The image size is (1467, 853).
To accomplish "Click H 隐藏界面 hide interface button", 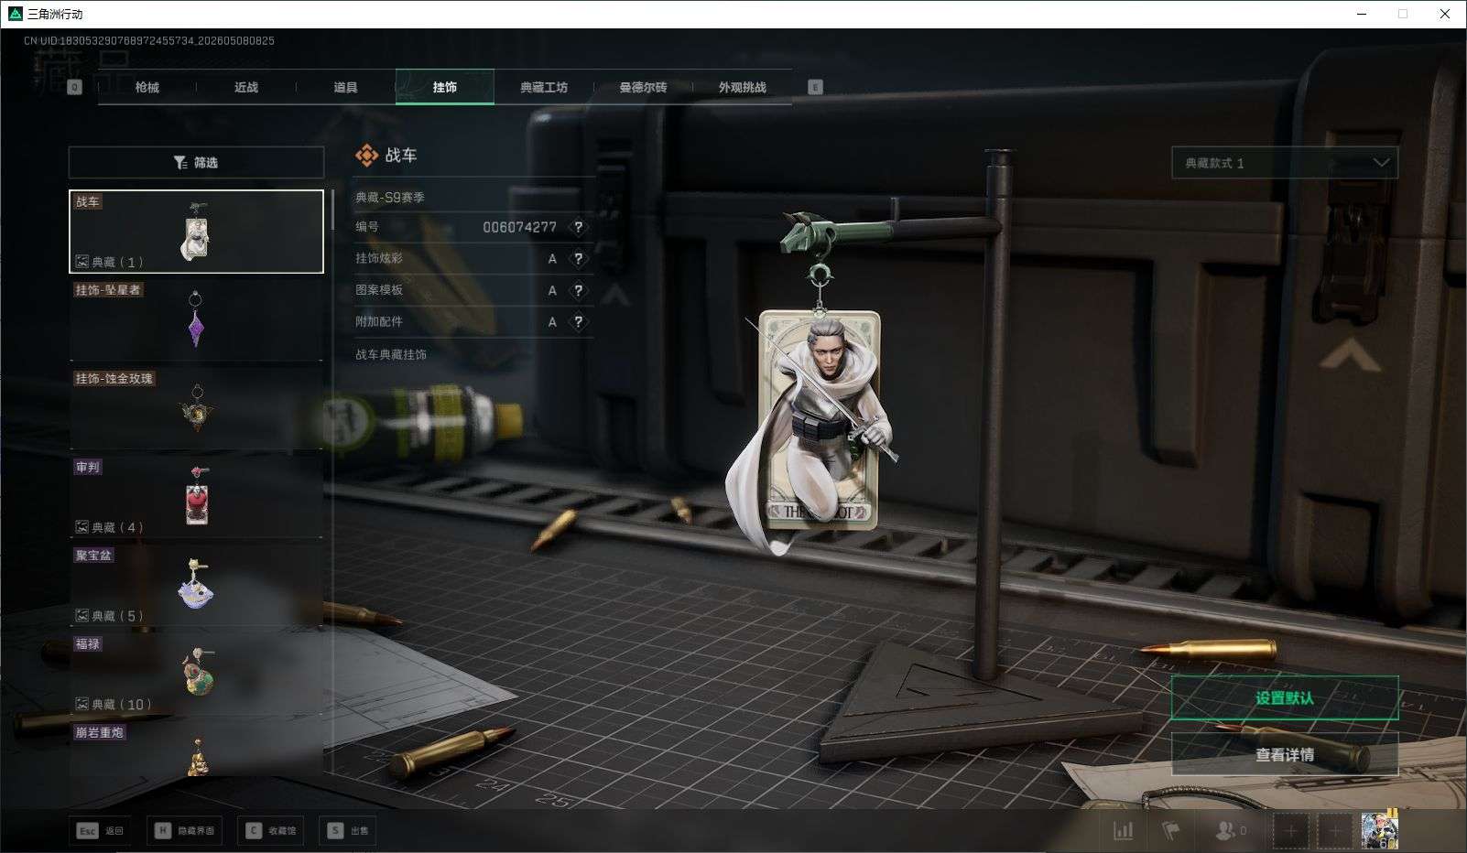I will pyautogui.click(x=185, y=830).
